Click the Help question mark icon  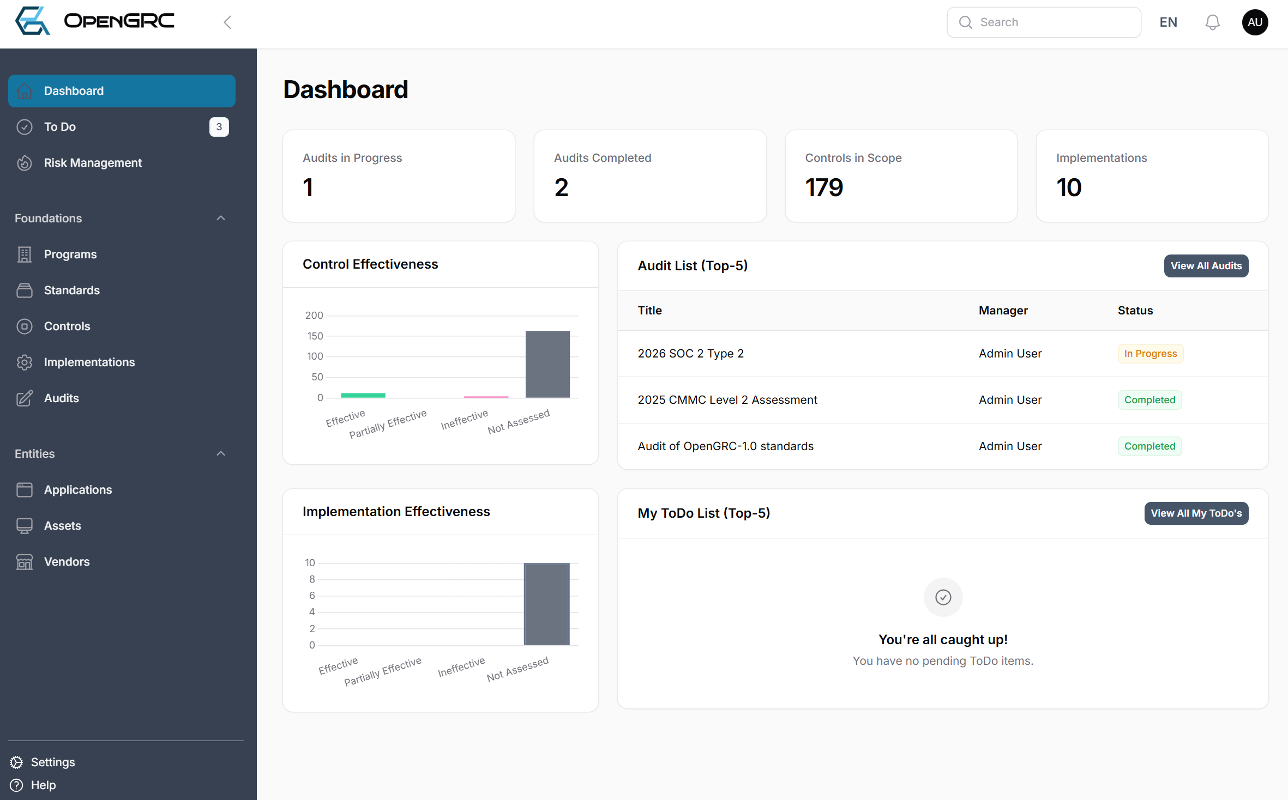(x=17, y=785)
